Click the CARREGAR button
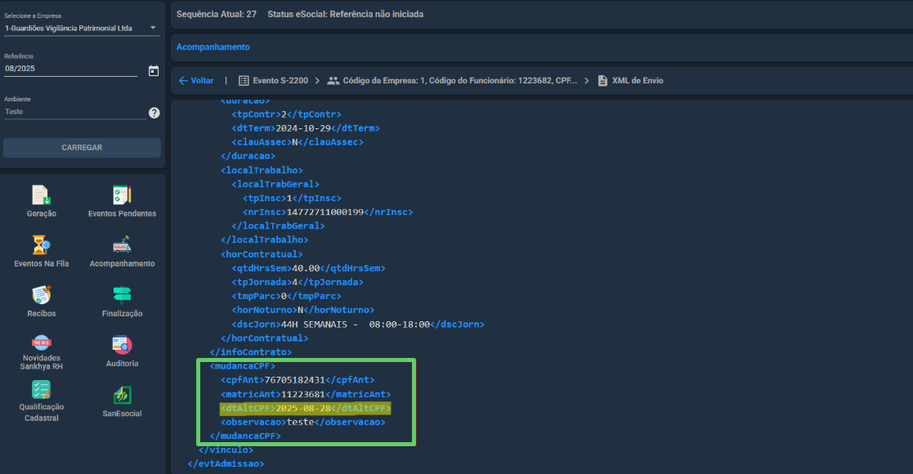The height and width of the screenshot is (474, 913). click(x=82, y=148)
